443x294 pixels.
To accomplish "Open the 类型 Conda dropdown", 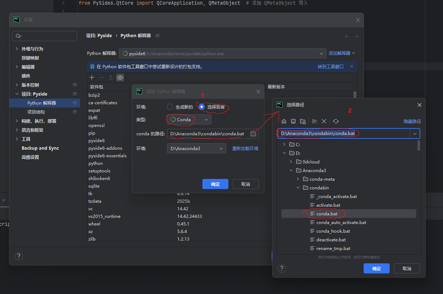I will click(189, 119).
